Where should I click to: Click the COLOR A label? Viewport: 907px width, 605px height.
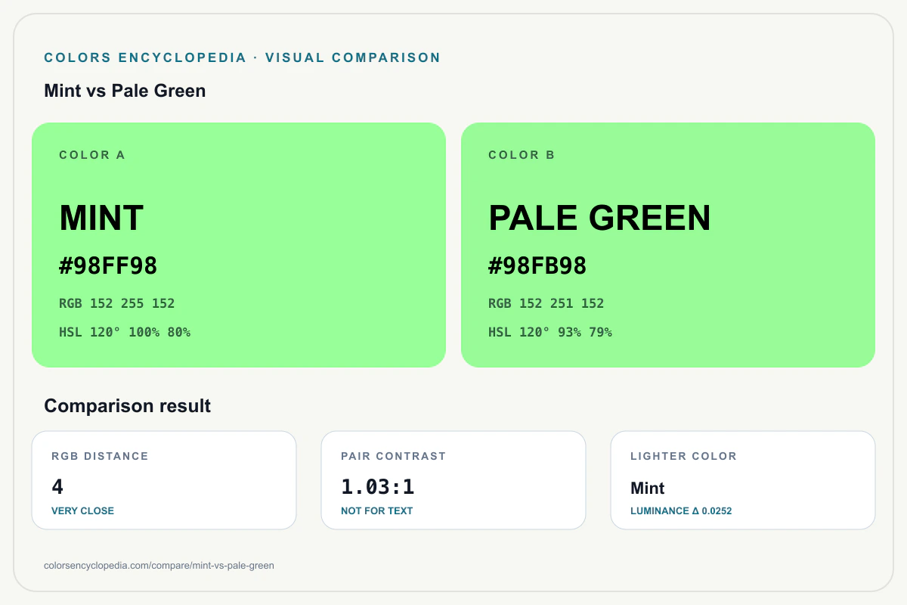tap(92, 155)
